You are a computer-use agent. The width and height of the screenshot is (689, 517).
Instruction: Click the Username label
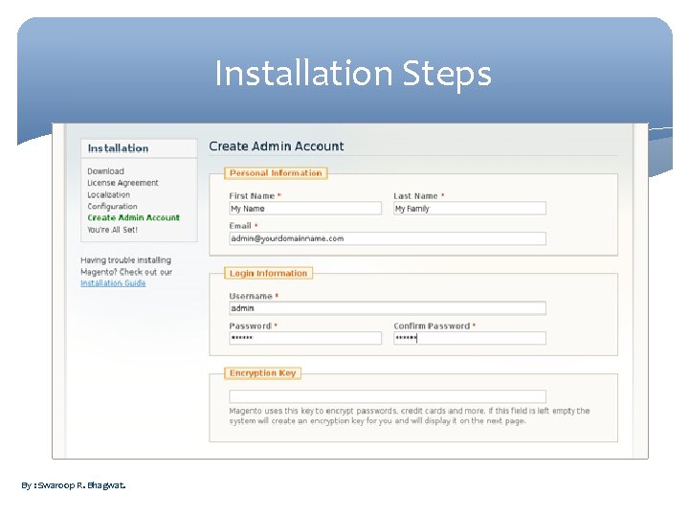tap(251, 296)
